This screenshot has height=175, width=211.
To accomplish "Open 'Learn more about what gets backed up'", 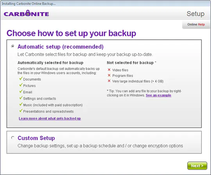I will coord(50,118).
